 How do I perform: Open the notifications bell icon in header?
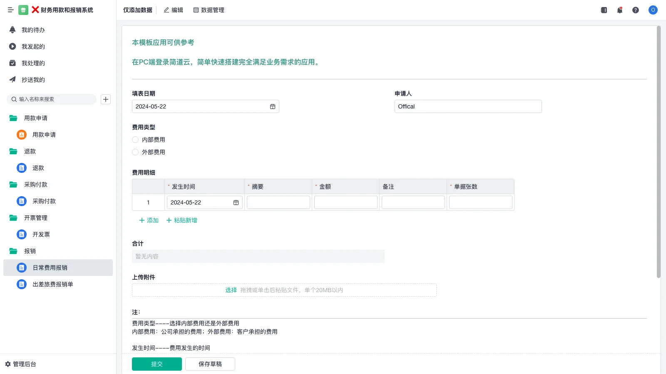click(620, 10)
